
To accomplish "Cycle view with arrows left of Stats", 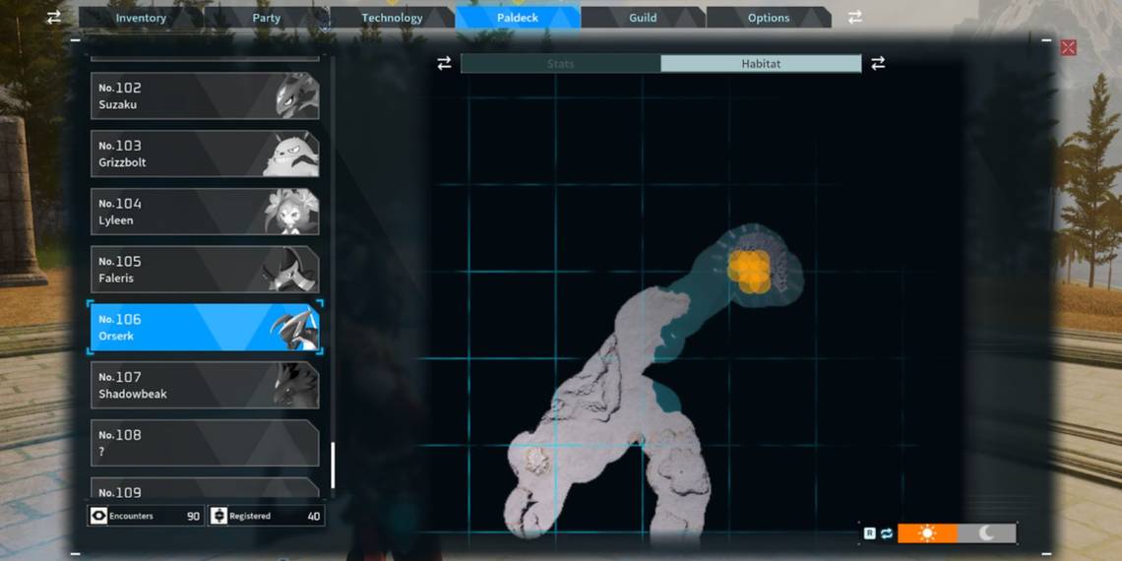I will click(444, 63).
